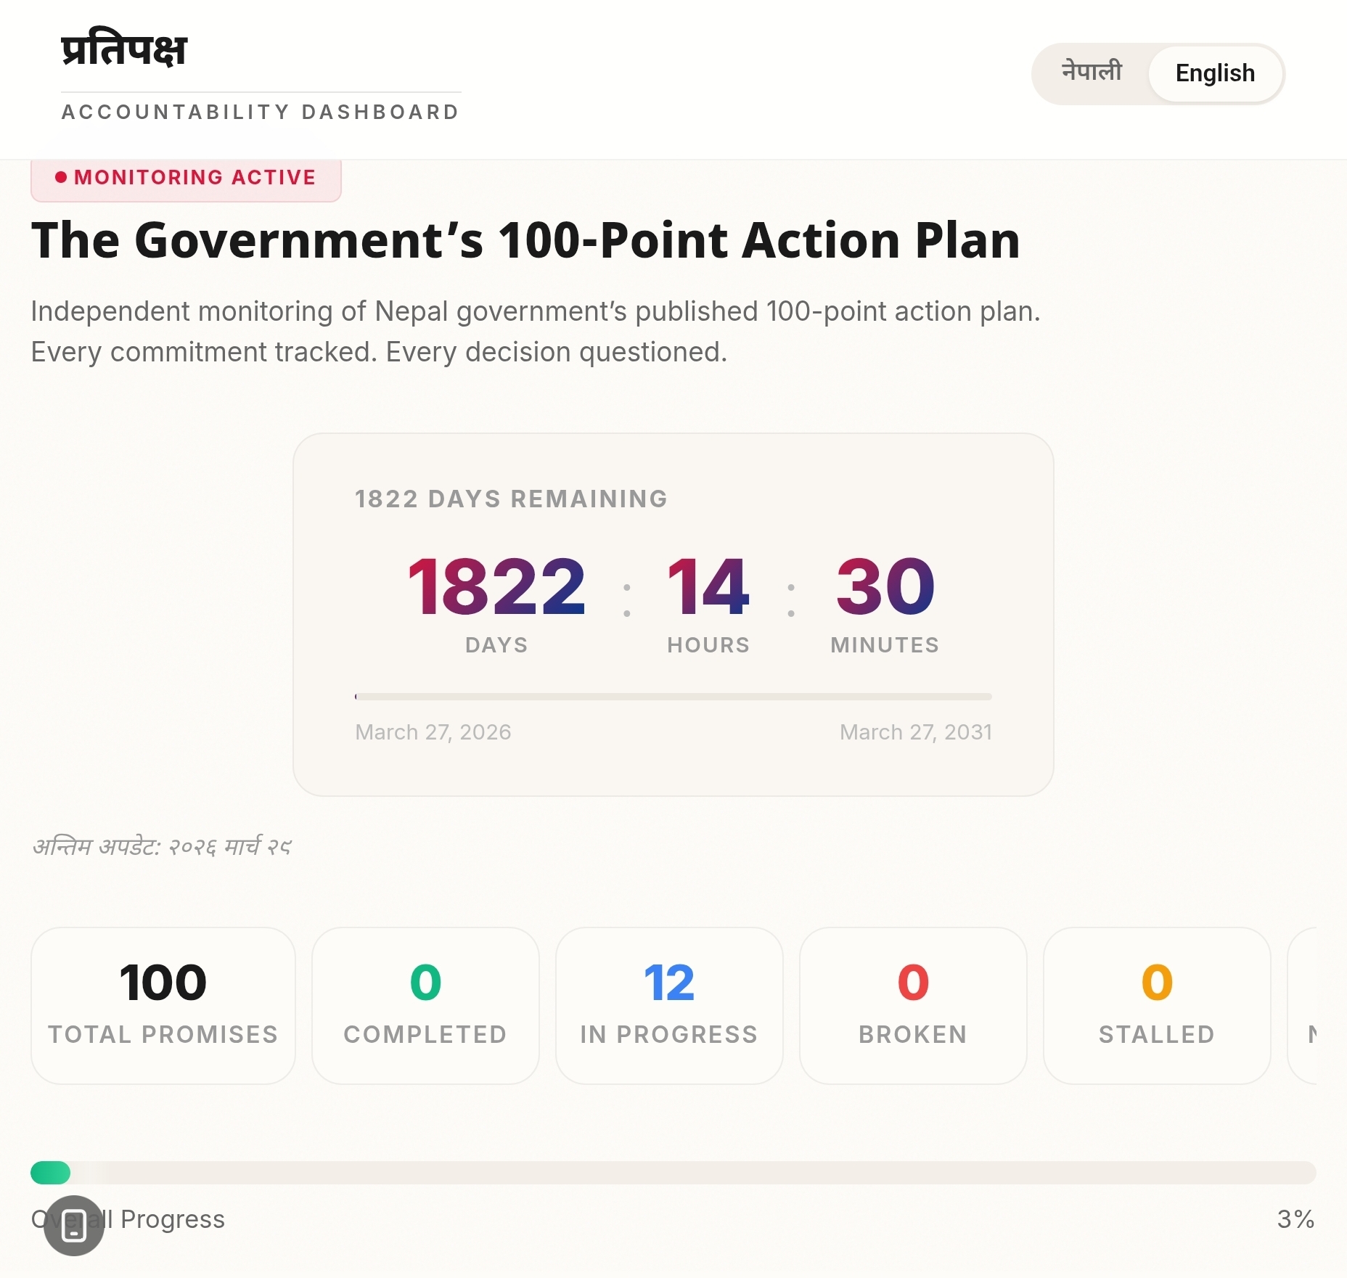Click the Monitoring Active badge

(x=186, y=178)
